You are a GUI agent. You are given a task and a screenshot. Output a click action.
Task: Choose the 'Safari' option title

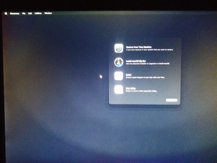coord(129,75)
